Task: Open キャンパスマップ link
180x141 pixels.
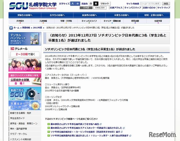Action: [133, 8]
